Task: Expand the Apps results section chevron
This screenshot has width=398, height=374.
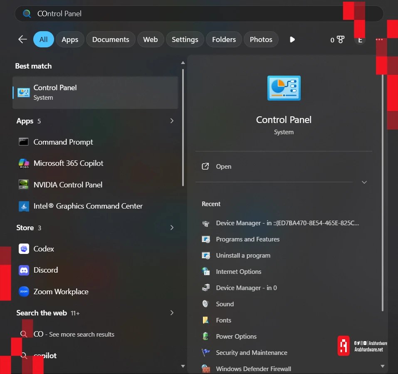Action: pyautogui.click(x=172, y=121)
